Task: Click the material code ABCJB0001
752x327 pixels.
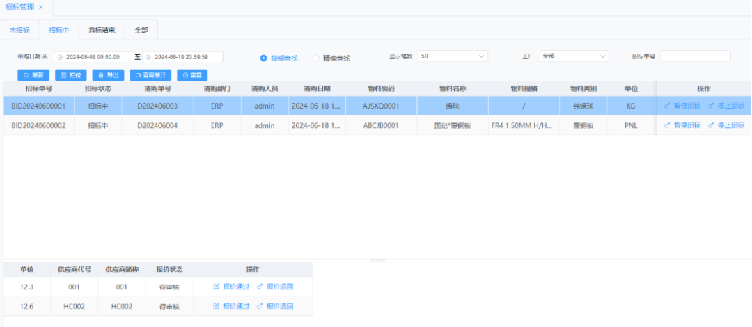Action: pos(381,125)
